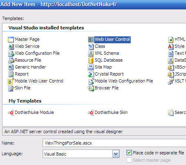This screenshot has width=186, height=165.
Task: Pick the Skin File template icon
Action: click(x=11, y=88)
